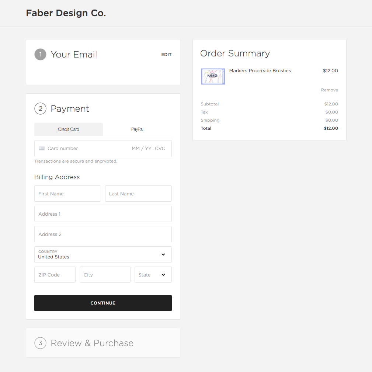This screenshot has height=372, width=372.
Task: Click the City field
Action: (x=105, y=275)
